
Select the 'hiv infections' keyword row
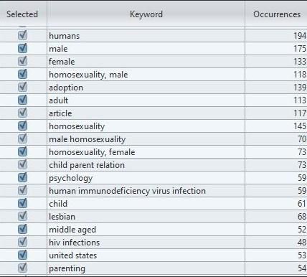coord(153,243)
